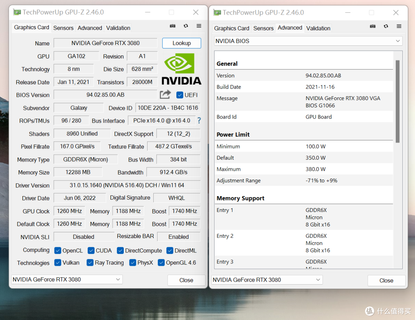The image size is (415, 320).
Task: Toggle the CUDA checkbox
Action: (91, 250)
